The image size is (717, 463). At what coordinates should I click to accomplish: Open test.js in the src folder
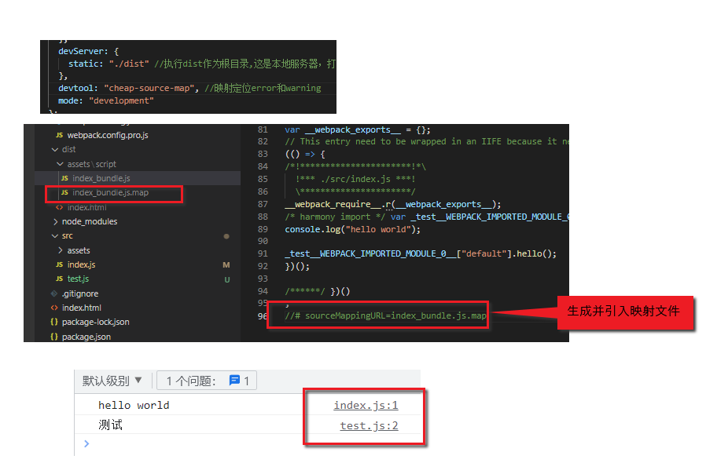78,279
